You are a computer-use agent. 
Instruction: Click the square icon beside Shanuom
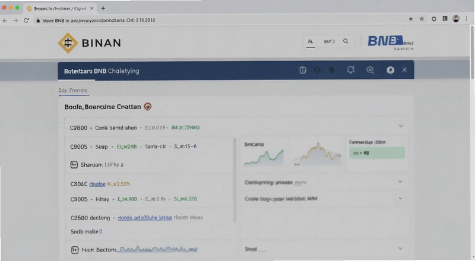coord(74,165)
